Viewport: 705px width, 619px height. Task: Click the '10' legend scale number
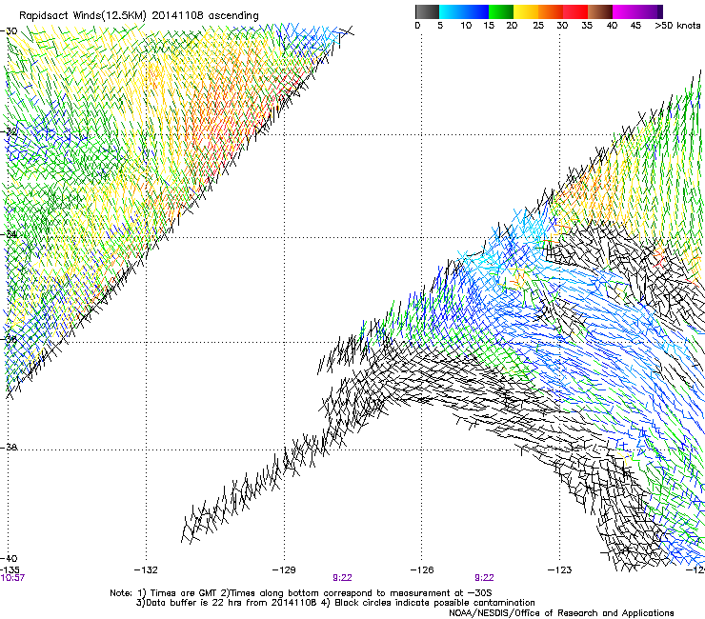tap(466, 26)
